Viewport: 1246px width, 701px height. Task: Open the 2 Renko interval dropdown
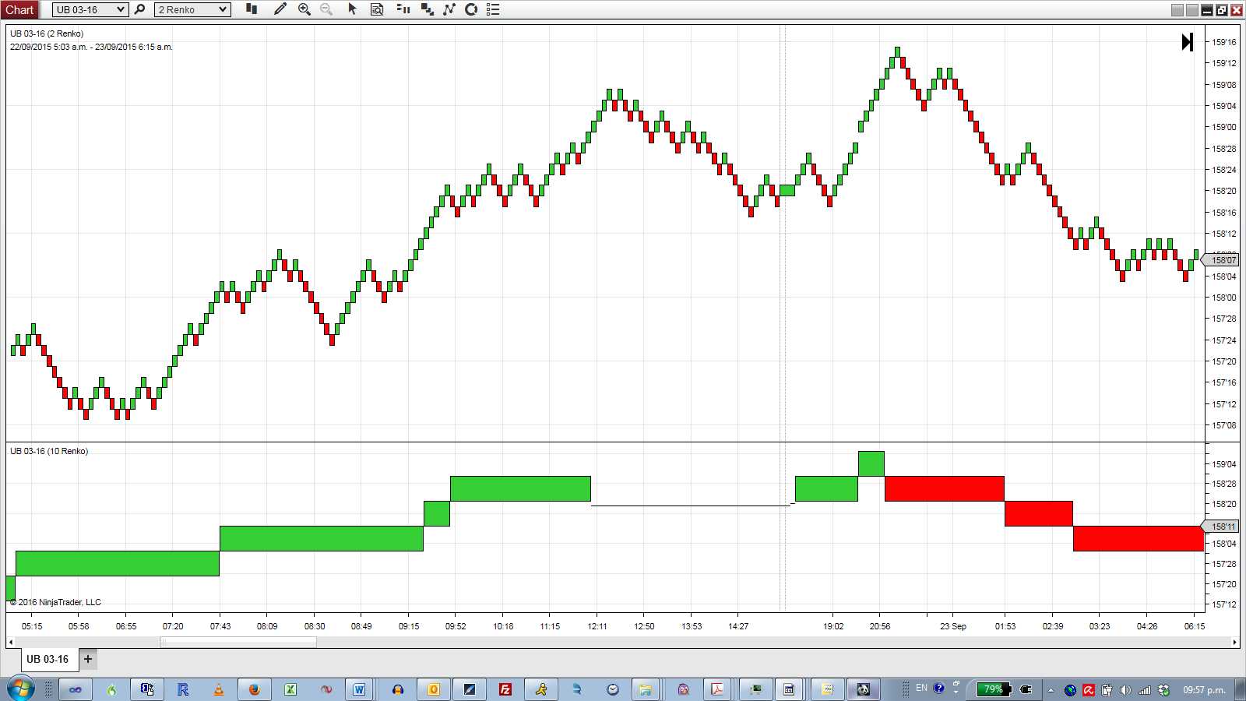pyautogui.click(x=192, y=9)
